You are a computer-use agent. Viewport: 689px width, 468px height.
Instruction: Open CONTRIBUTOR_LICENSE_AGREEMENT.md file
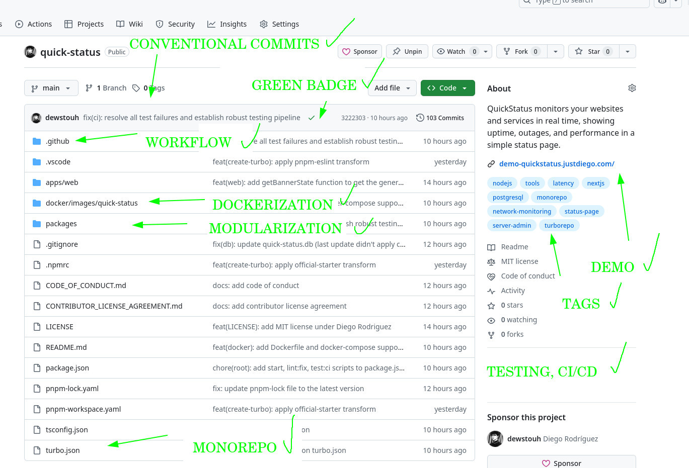point(114,306)
